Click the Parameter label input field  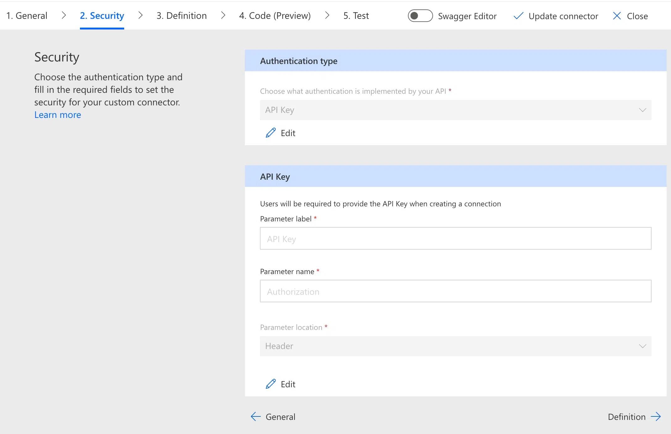pos(455,239)
